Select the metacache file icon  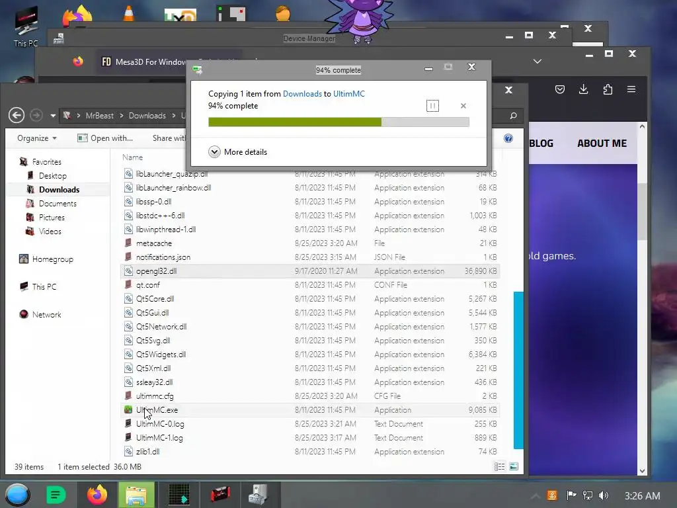[128, 243]
